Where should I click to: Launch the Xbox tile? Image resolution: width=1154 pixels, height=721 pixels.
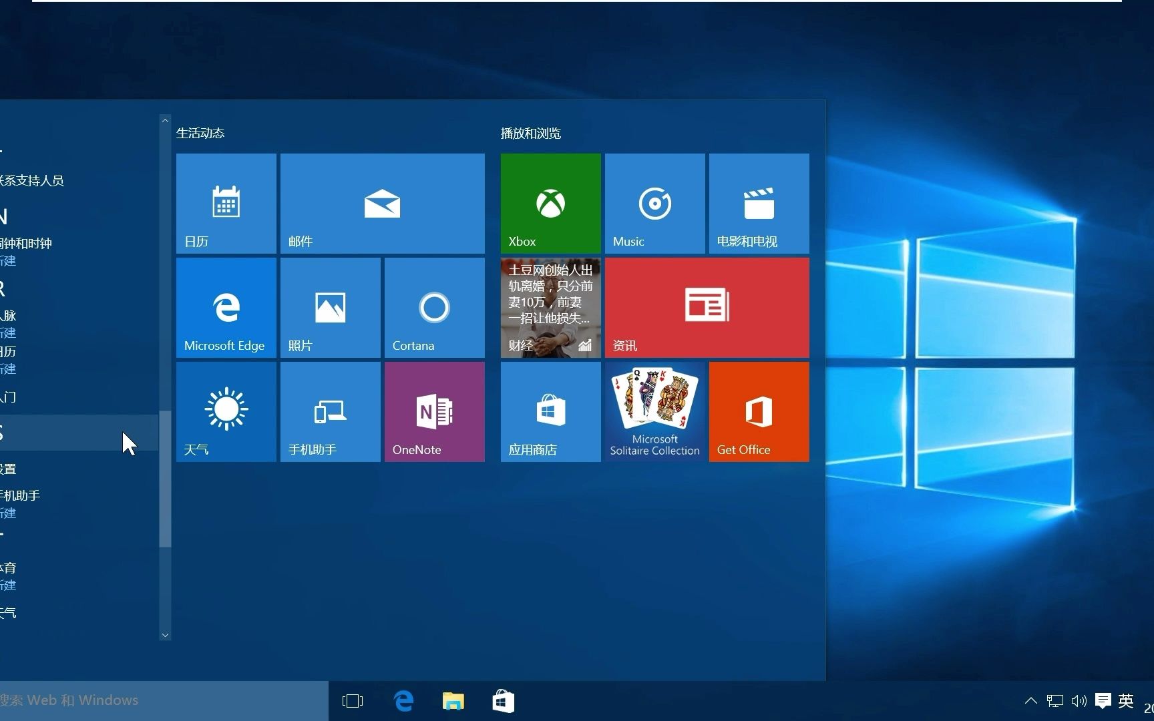550,203
